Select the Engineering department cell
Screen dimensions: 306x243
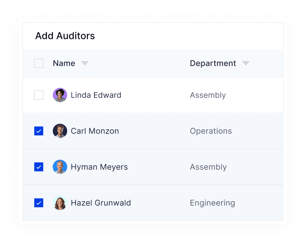(212, 203)
